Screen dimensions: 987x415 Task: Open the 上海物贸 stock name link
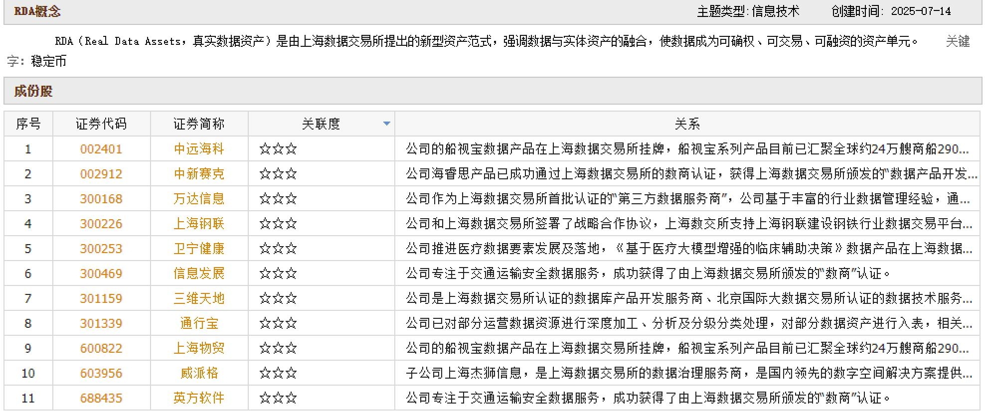(x=199, y=348)
